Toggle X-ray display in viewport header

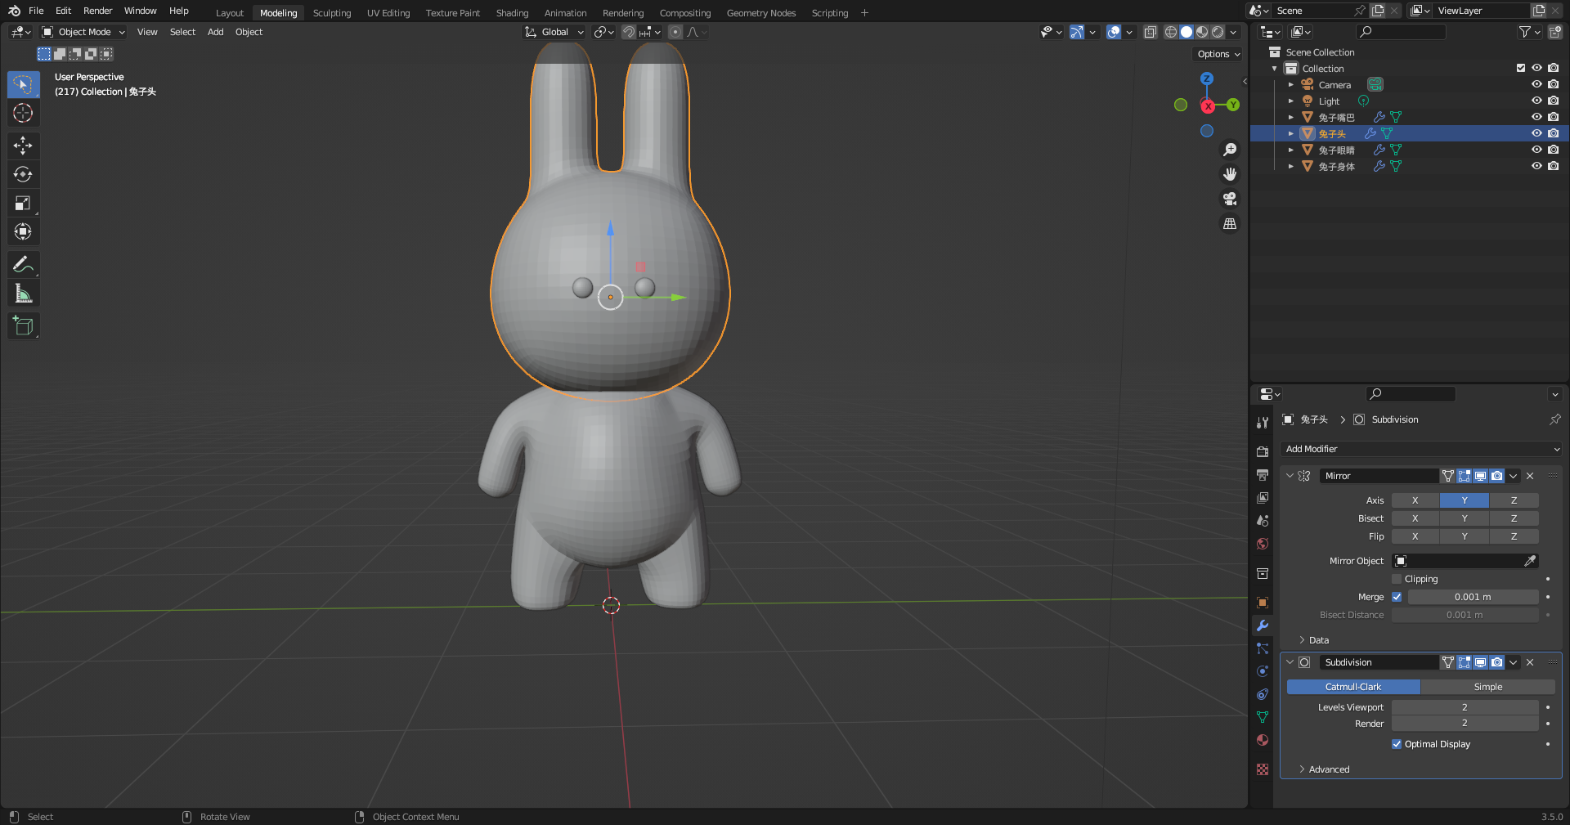(x=1150, y=32)
